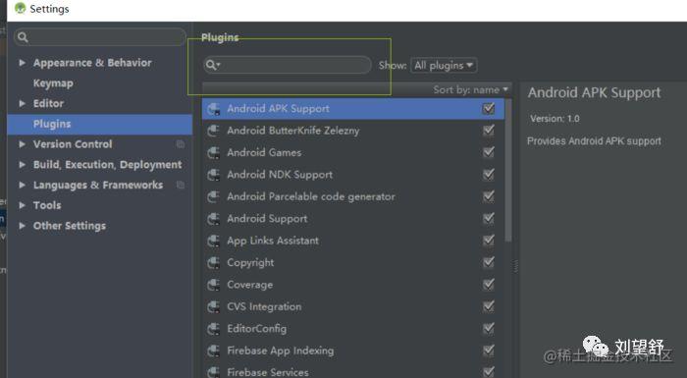
Task: Click the Firebase Services plugin icon
Action: click(213, 372)
